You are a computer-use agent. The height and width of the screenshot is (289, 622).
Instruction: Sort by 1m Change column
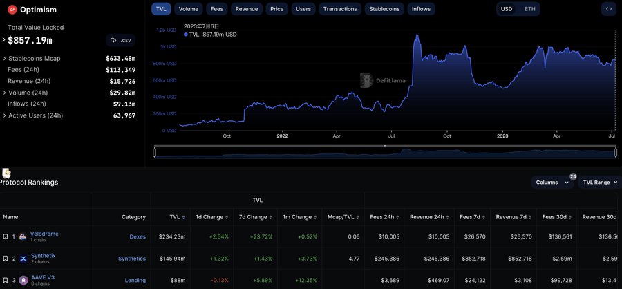point(315,217)
